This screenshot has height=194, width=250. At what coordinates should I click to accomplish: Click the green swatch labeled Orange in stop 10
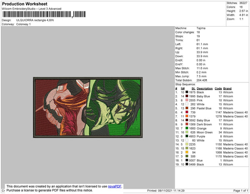pos(187,128)
